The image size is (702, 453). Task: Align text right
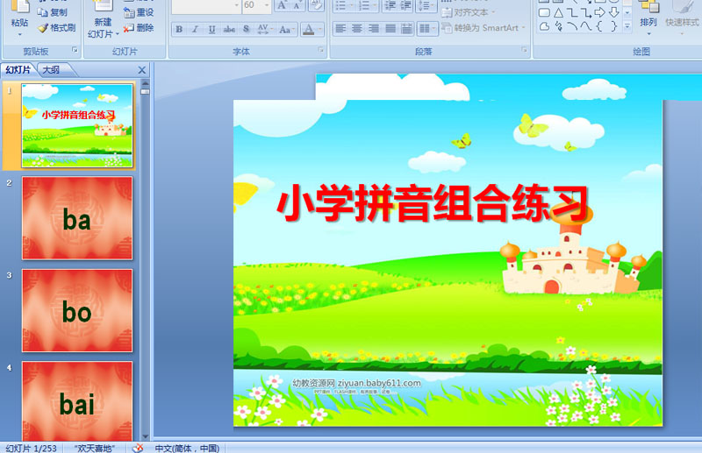[x=374, y=29]
